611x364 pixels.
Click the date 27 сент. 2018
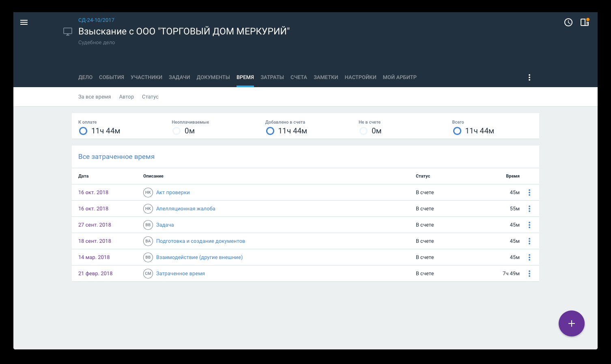point(95,225)
